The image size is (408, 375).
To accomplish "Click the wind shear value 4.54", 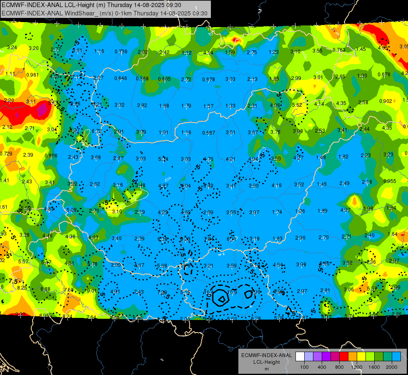I will point(278,265).
